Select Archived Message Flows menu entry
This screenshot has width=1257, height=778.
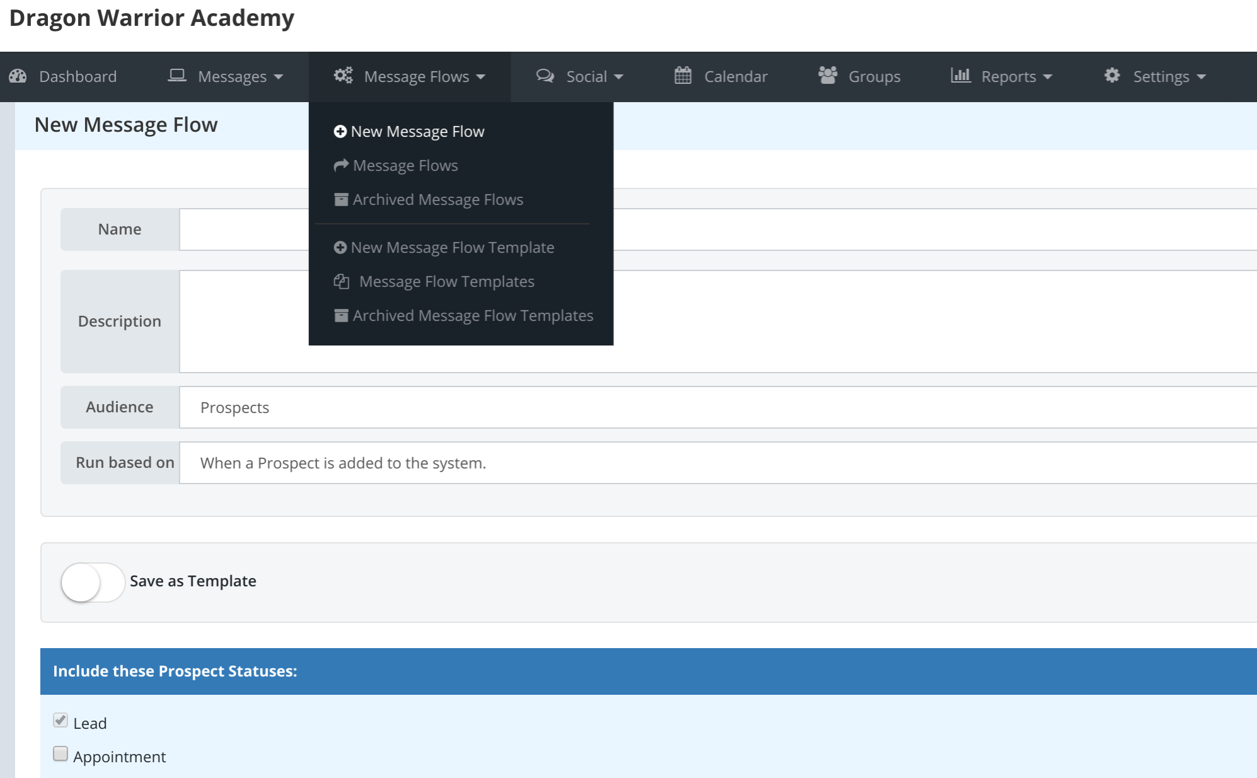[437, 200]
